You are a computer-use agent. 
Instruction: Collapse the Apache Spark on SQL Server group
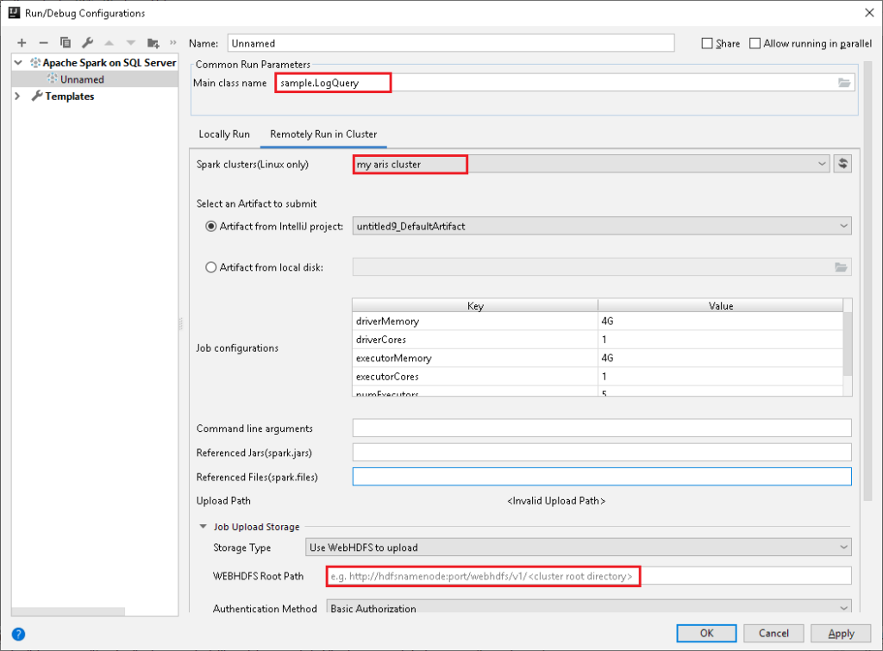17,62
